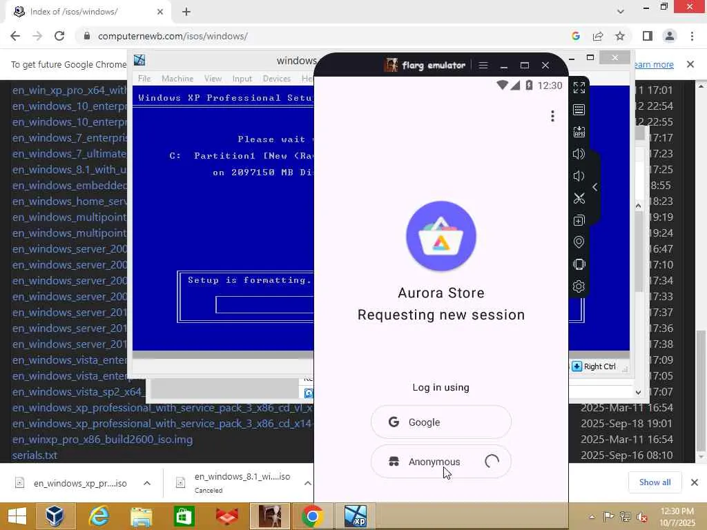The height and width of the screenshot is (530, 707).
Task: Open VirtualBox from the taskbar
Action: (55, 516)
